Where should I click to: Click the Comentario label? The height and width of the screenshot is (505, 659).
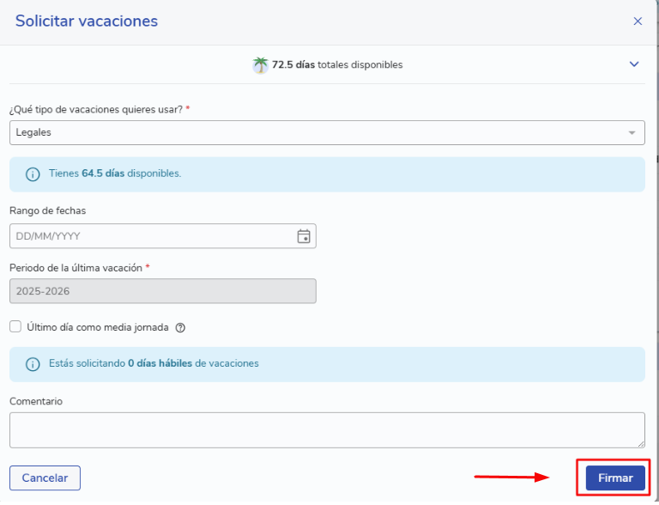(36, 401)
